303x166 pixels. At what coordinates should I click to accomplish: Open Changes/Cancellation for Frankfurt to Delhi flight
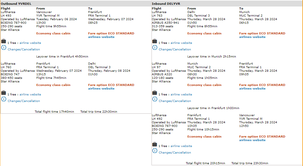(24, 101)
